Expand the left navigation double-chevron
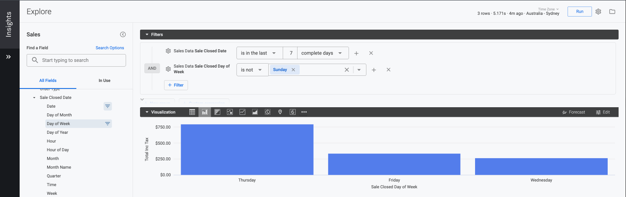Screen dimensions: 626x197 point(8,57)
